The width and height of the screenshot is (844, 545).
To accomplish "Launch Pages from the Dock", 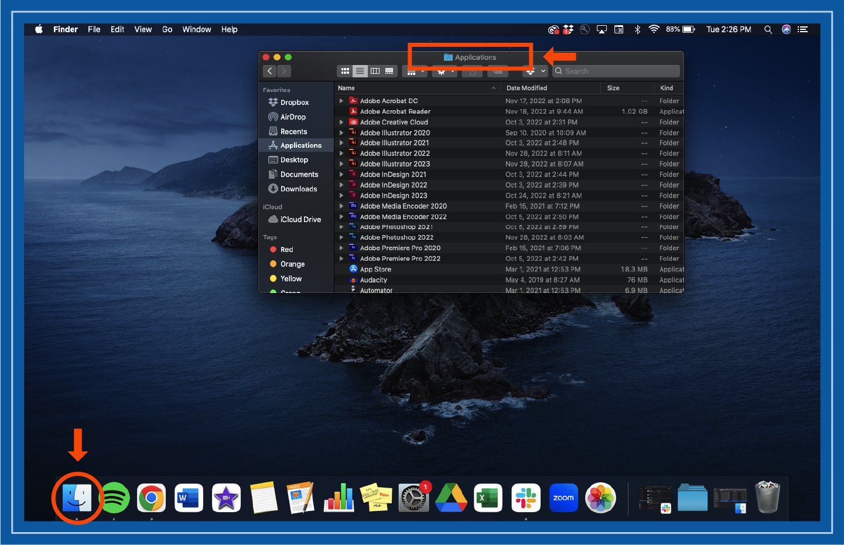I will (x=301, y=498).
